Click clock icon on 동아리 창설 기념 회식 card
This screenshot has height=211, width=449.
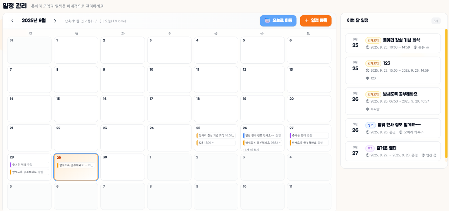tap(368, 47)
